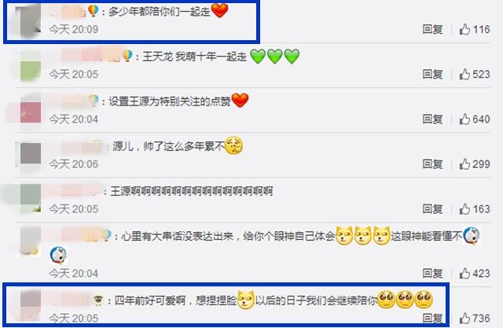Reply to the 多少年都陪你们一起走 comment
The width and height of the screenshot is (503, 328).
pyautogui.click(x=432, y=30)
